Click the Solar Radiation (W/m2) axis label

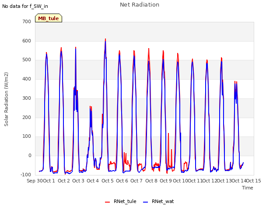click(x=6, y=99)
